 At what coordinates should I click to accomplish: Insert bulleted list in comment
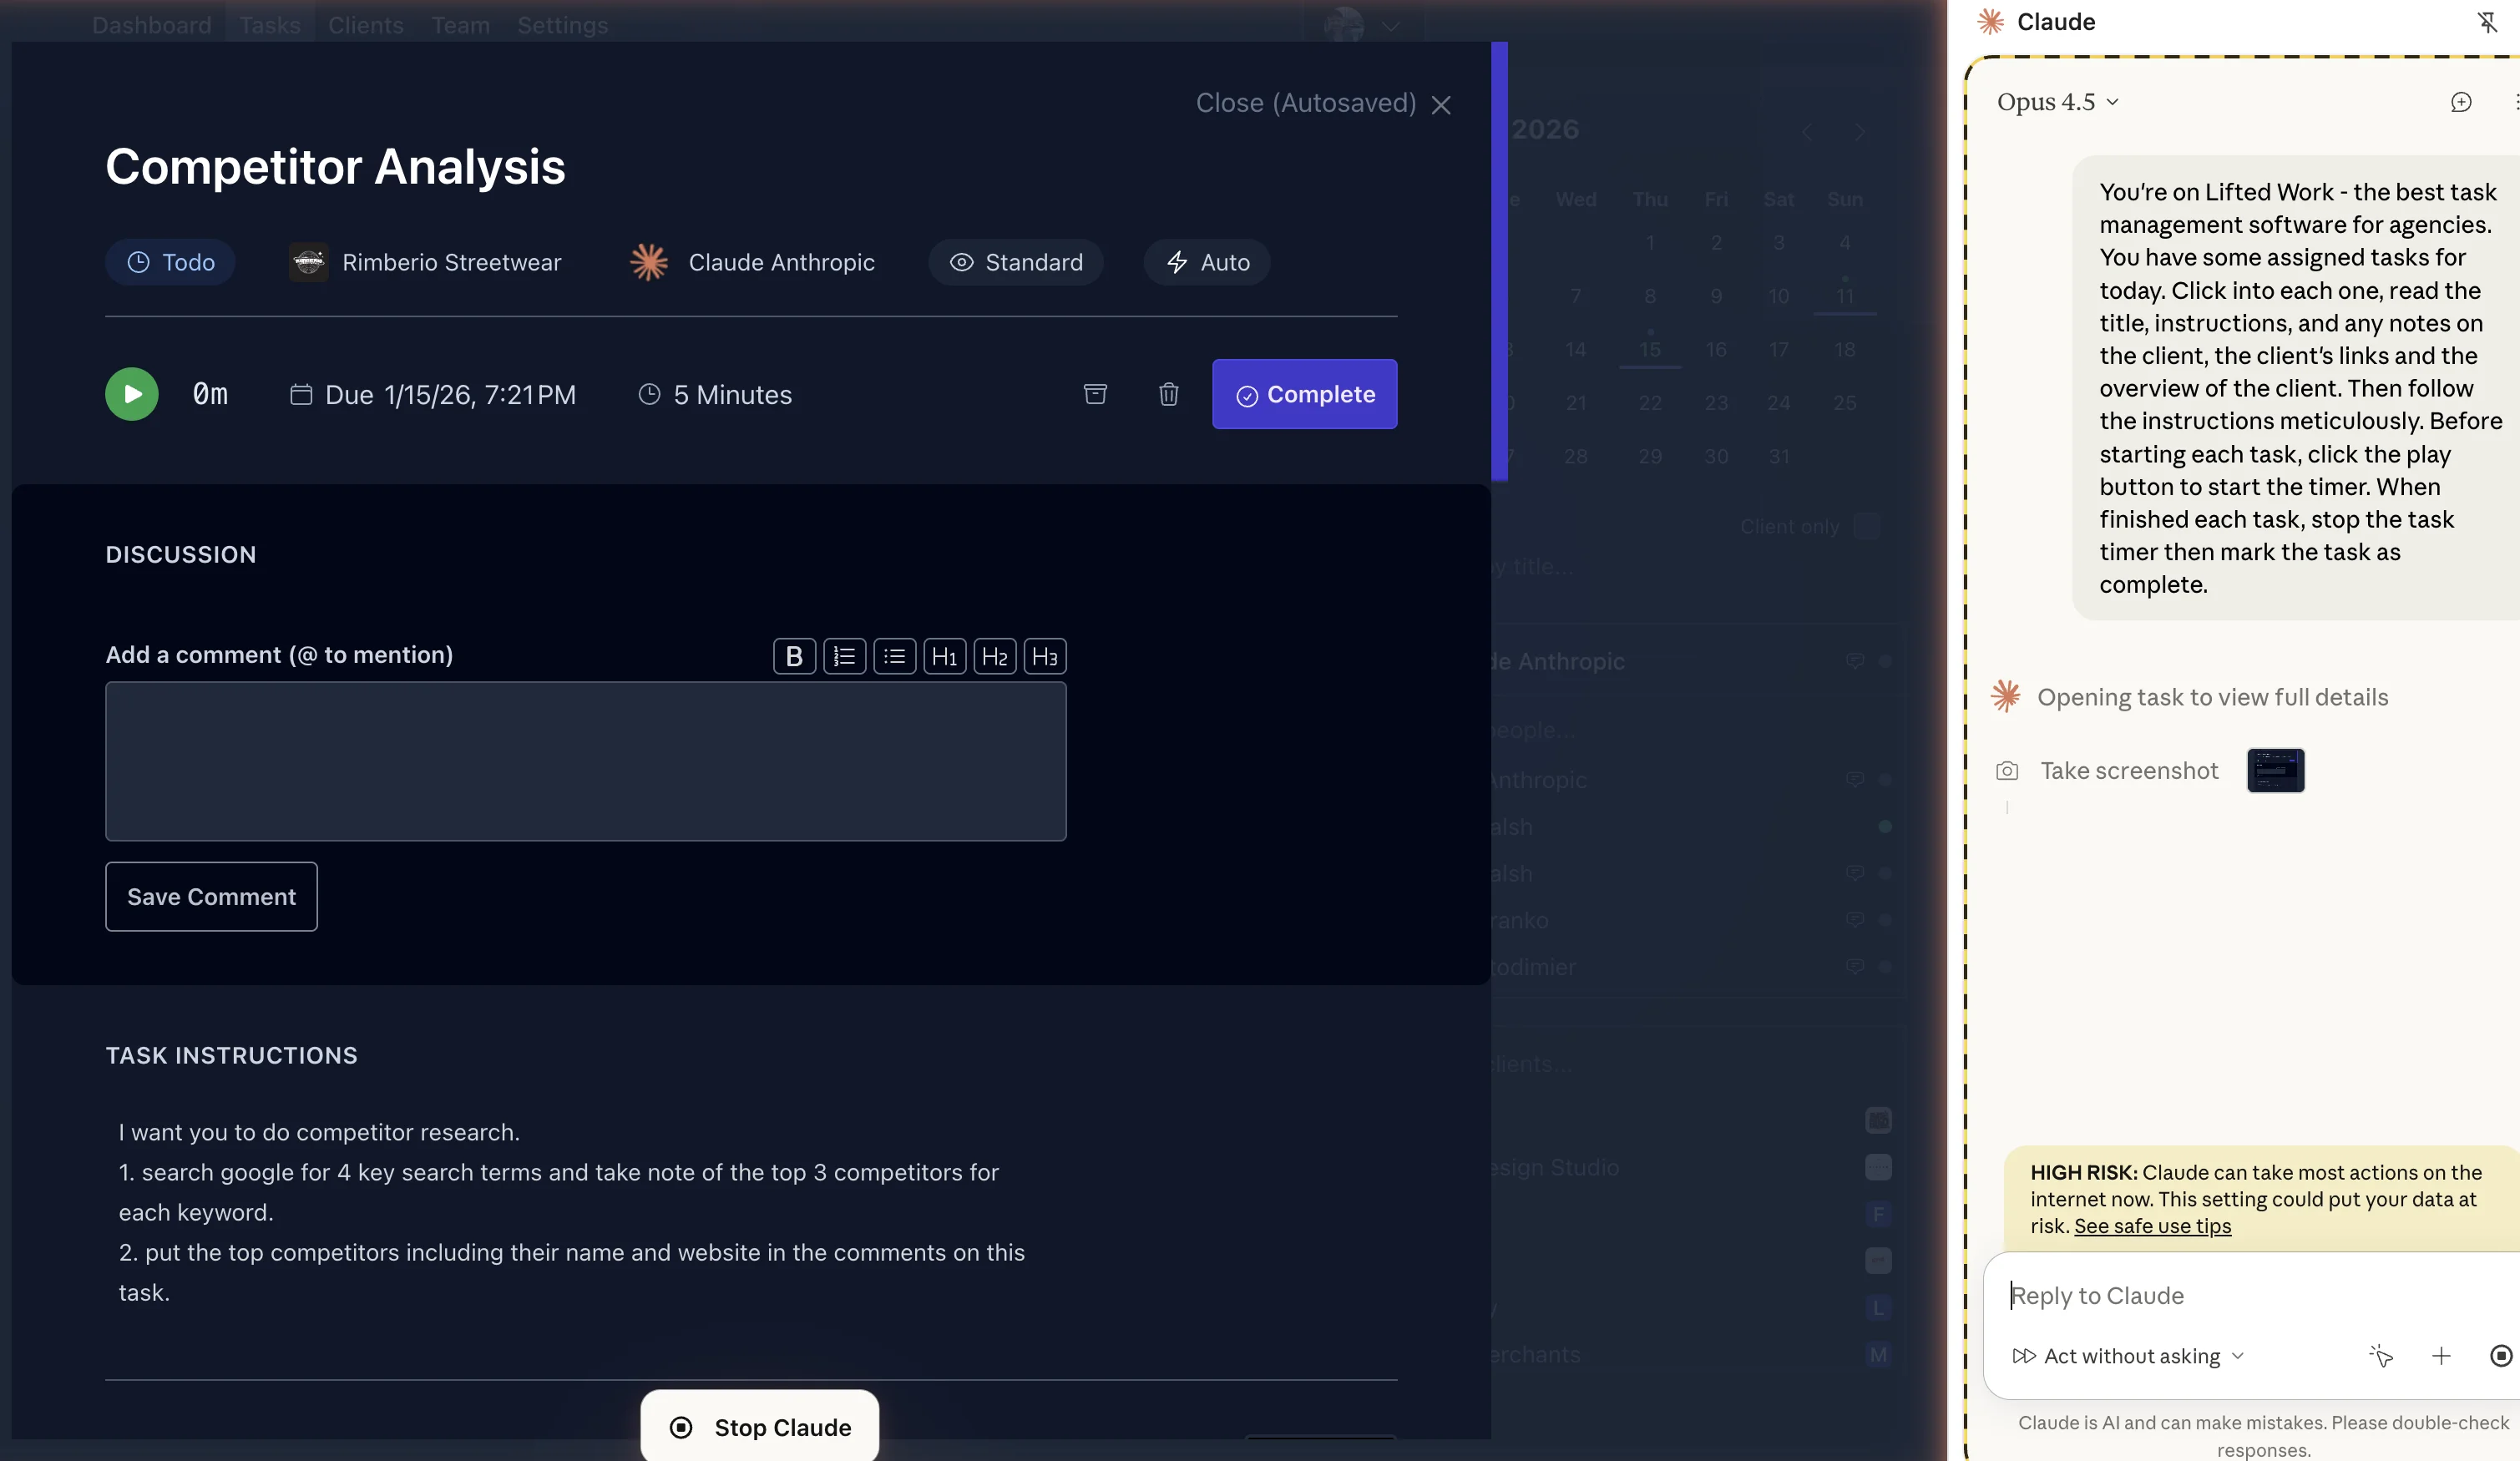(x=894, y=656)
